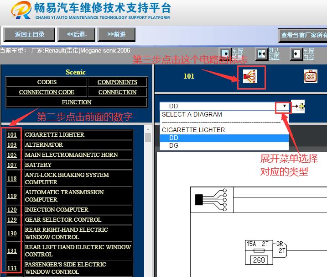Open component code 120
The image size is (327, 277).
click(x=12, y=209)
